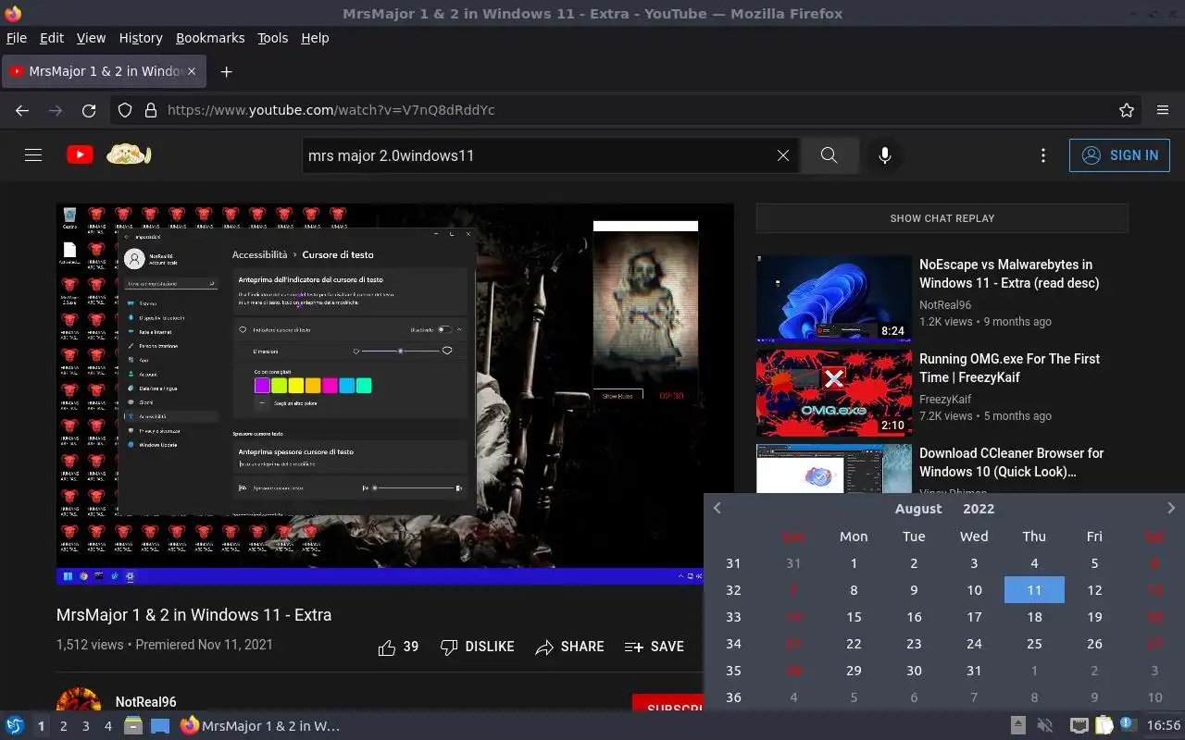Open YouTube settings three-dot menu

(x=1043, y=155)
